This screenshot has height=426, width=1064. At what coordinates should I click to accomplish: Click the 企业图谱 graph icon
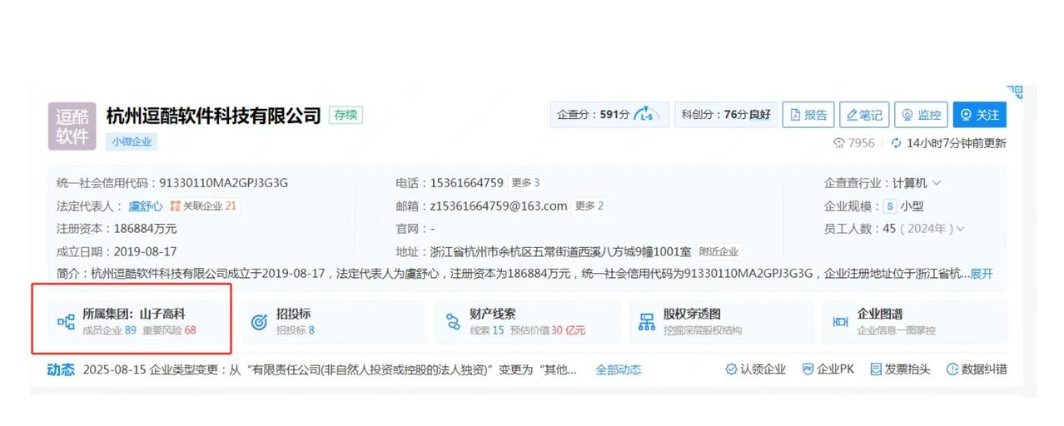pos(841,322)
